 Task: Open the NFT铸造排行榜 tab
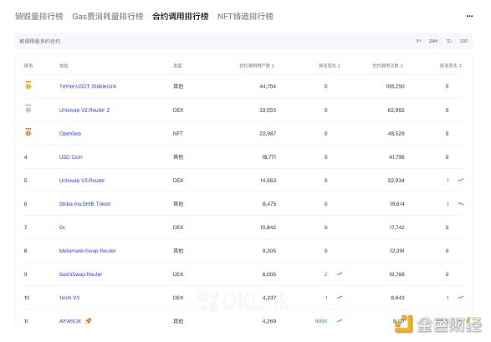[x=245, y=16]
